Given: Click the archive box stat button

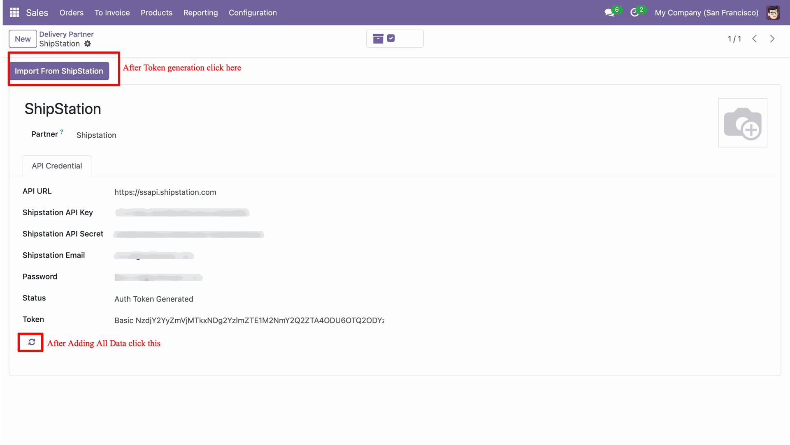Looking at the screenshot, I should tap(378, 39).
